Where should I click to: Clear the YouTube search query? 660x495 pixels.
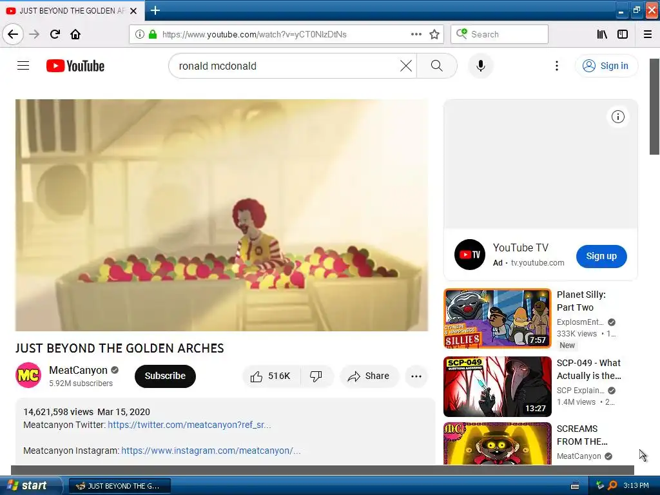point(406,66)
